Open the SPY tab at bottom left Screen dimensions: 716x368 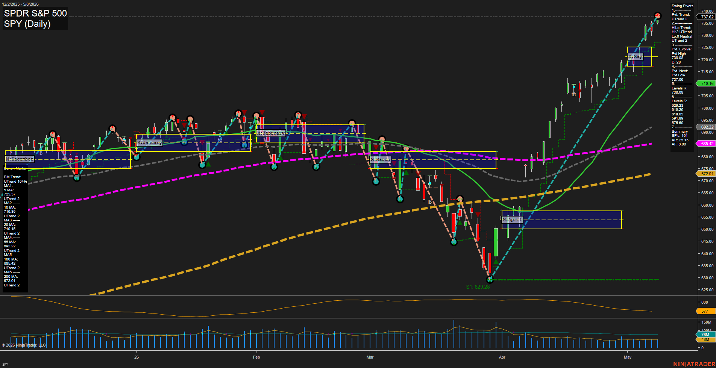5,364
